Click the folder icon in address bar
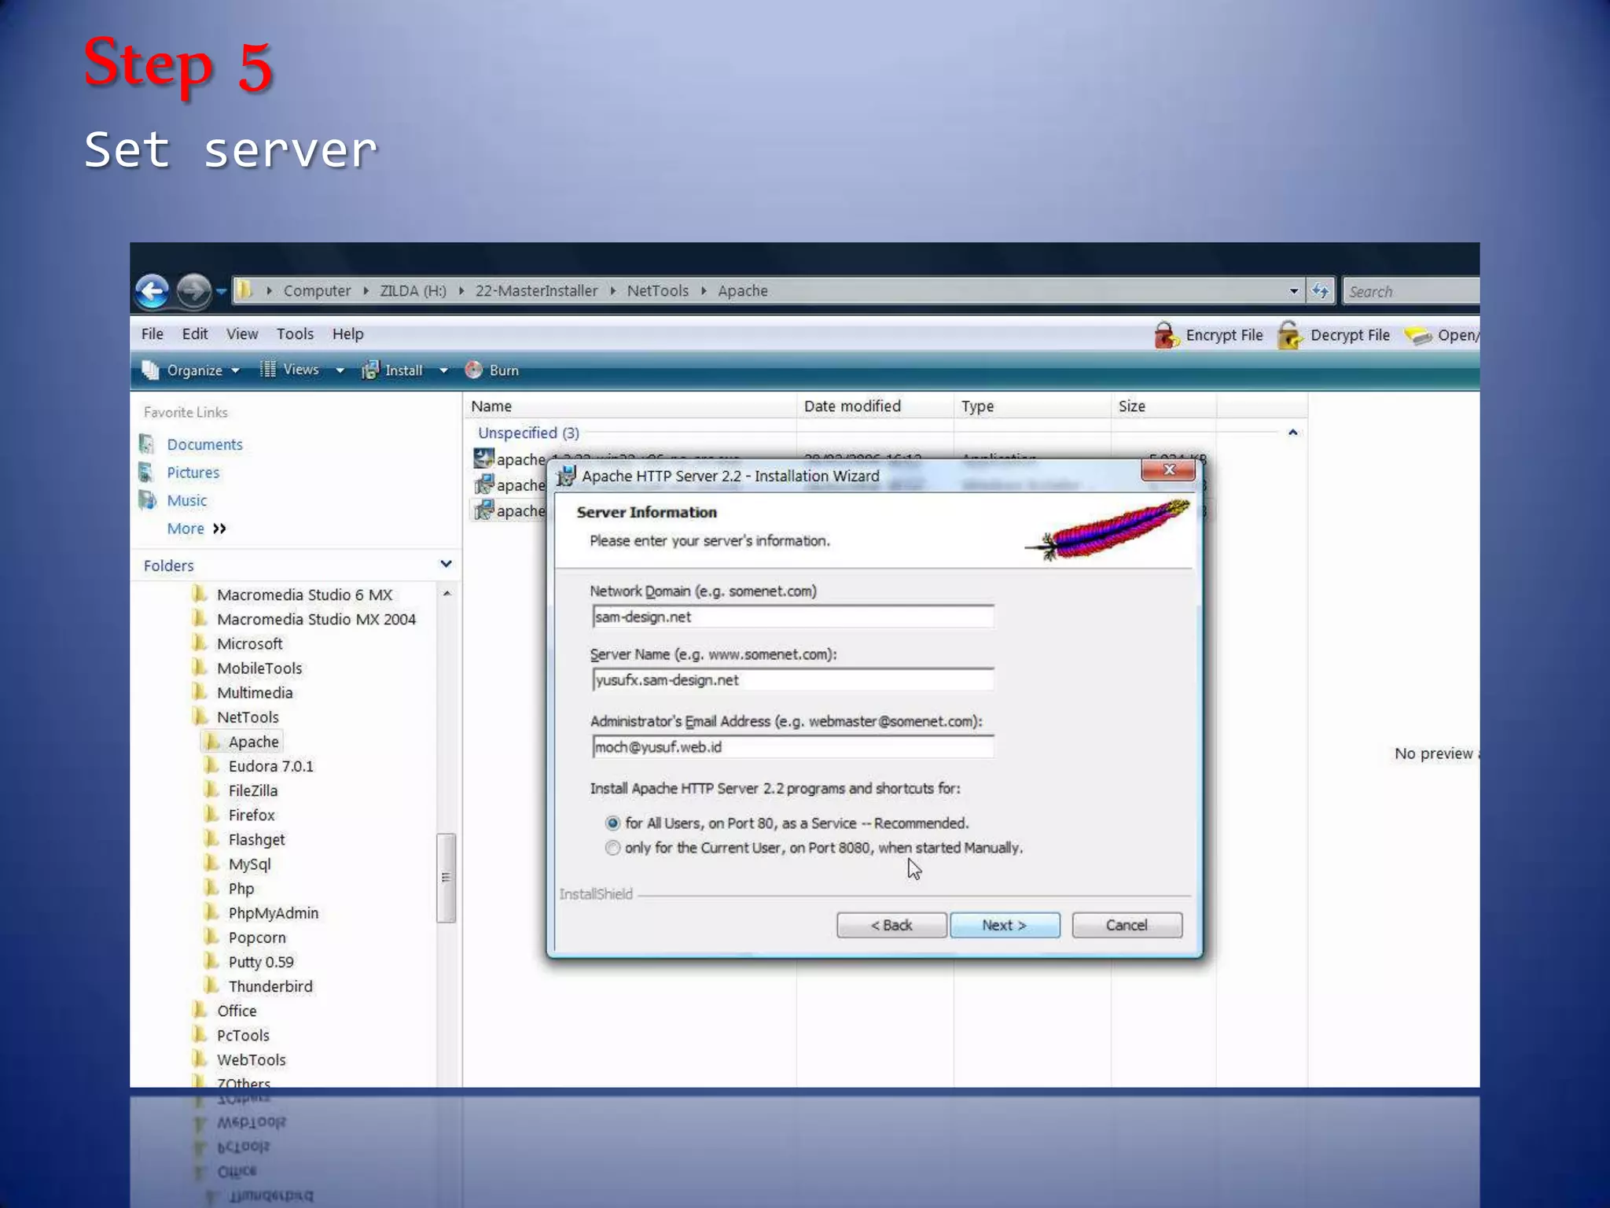The width and height of the screenshot is (1610, 1208). (x=244, y=290)
